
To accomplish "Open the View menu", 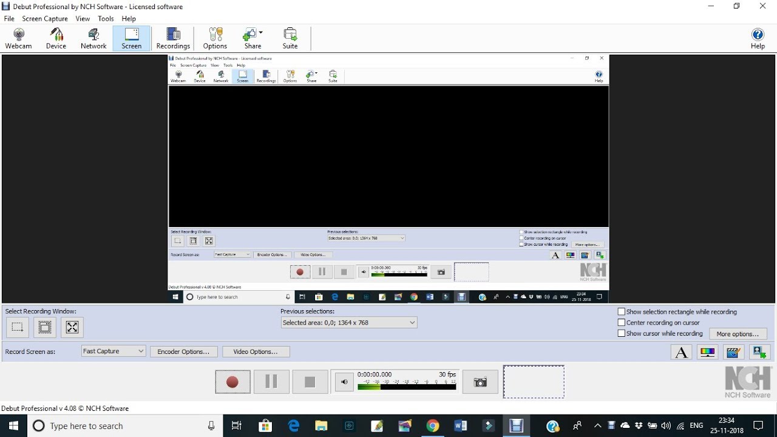I will coord(83,19).
